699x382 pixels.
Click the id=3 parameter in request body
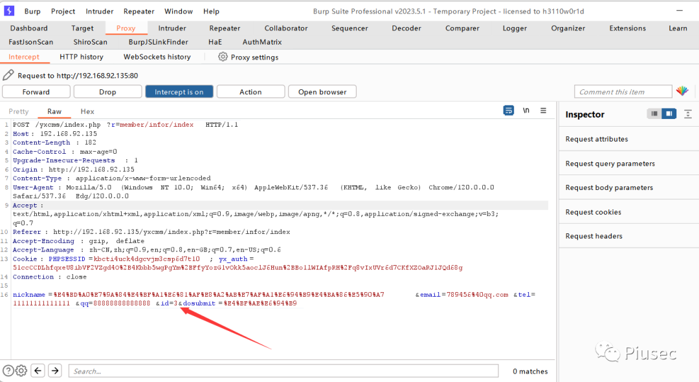pos(168,303)
